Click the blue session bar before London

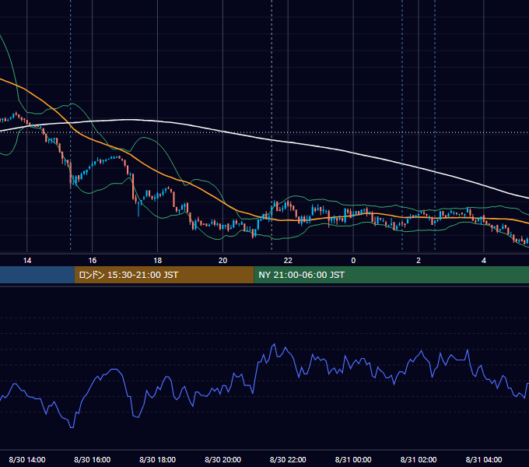point(37,275)
